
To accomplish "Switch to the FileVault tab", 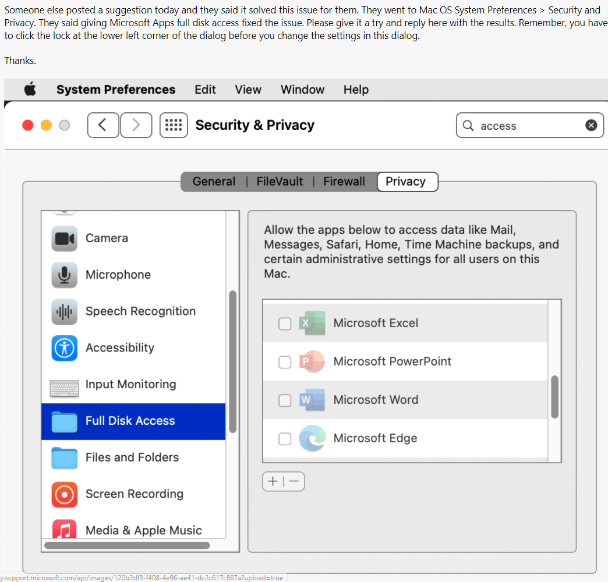I will pos(280,182).
